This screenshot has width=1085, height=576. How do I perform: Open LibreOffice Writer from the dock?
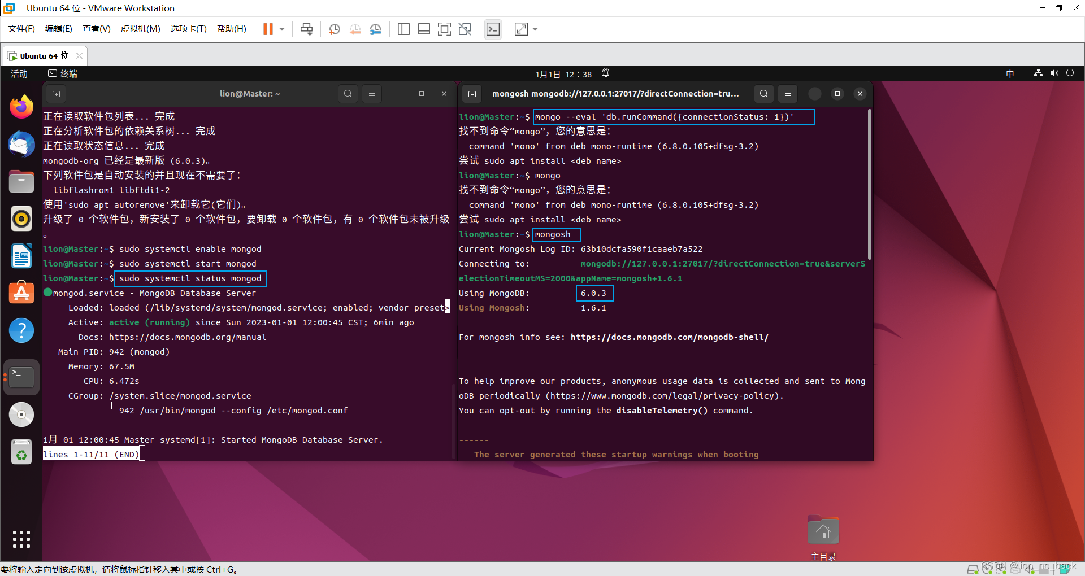pos(21,256)
